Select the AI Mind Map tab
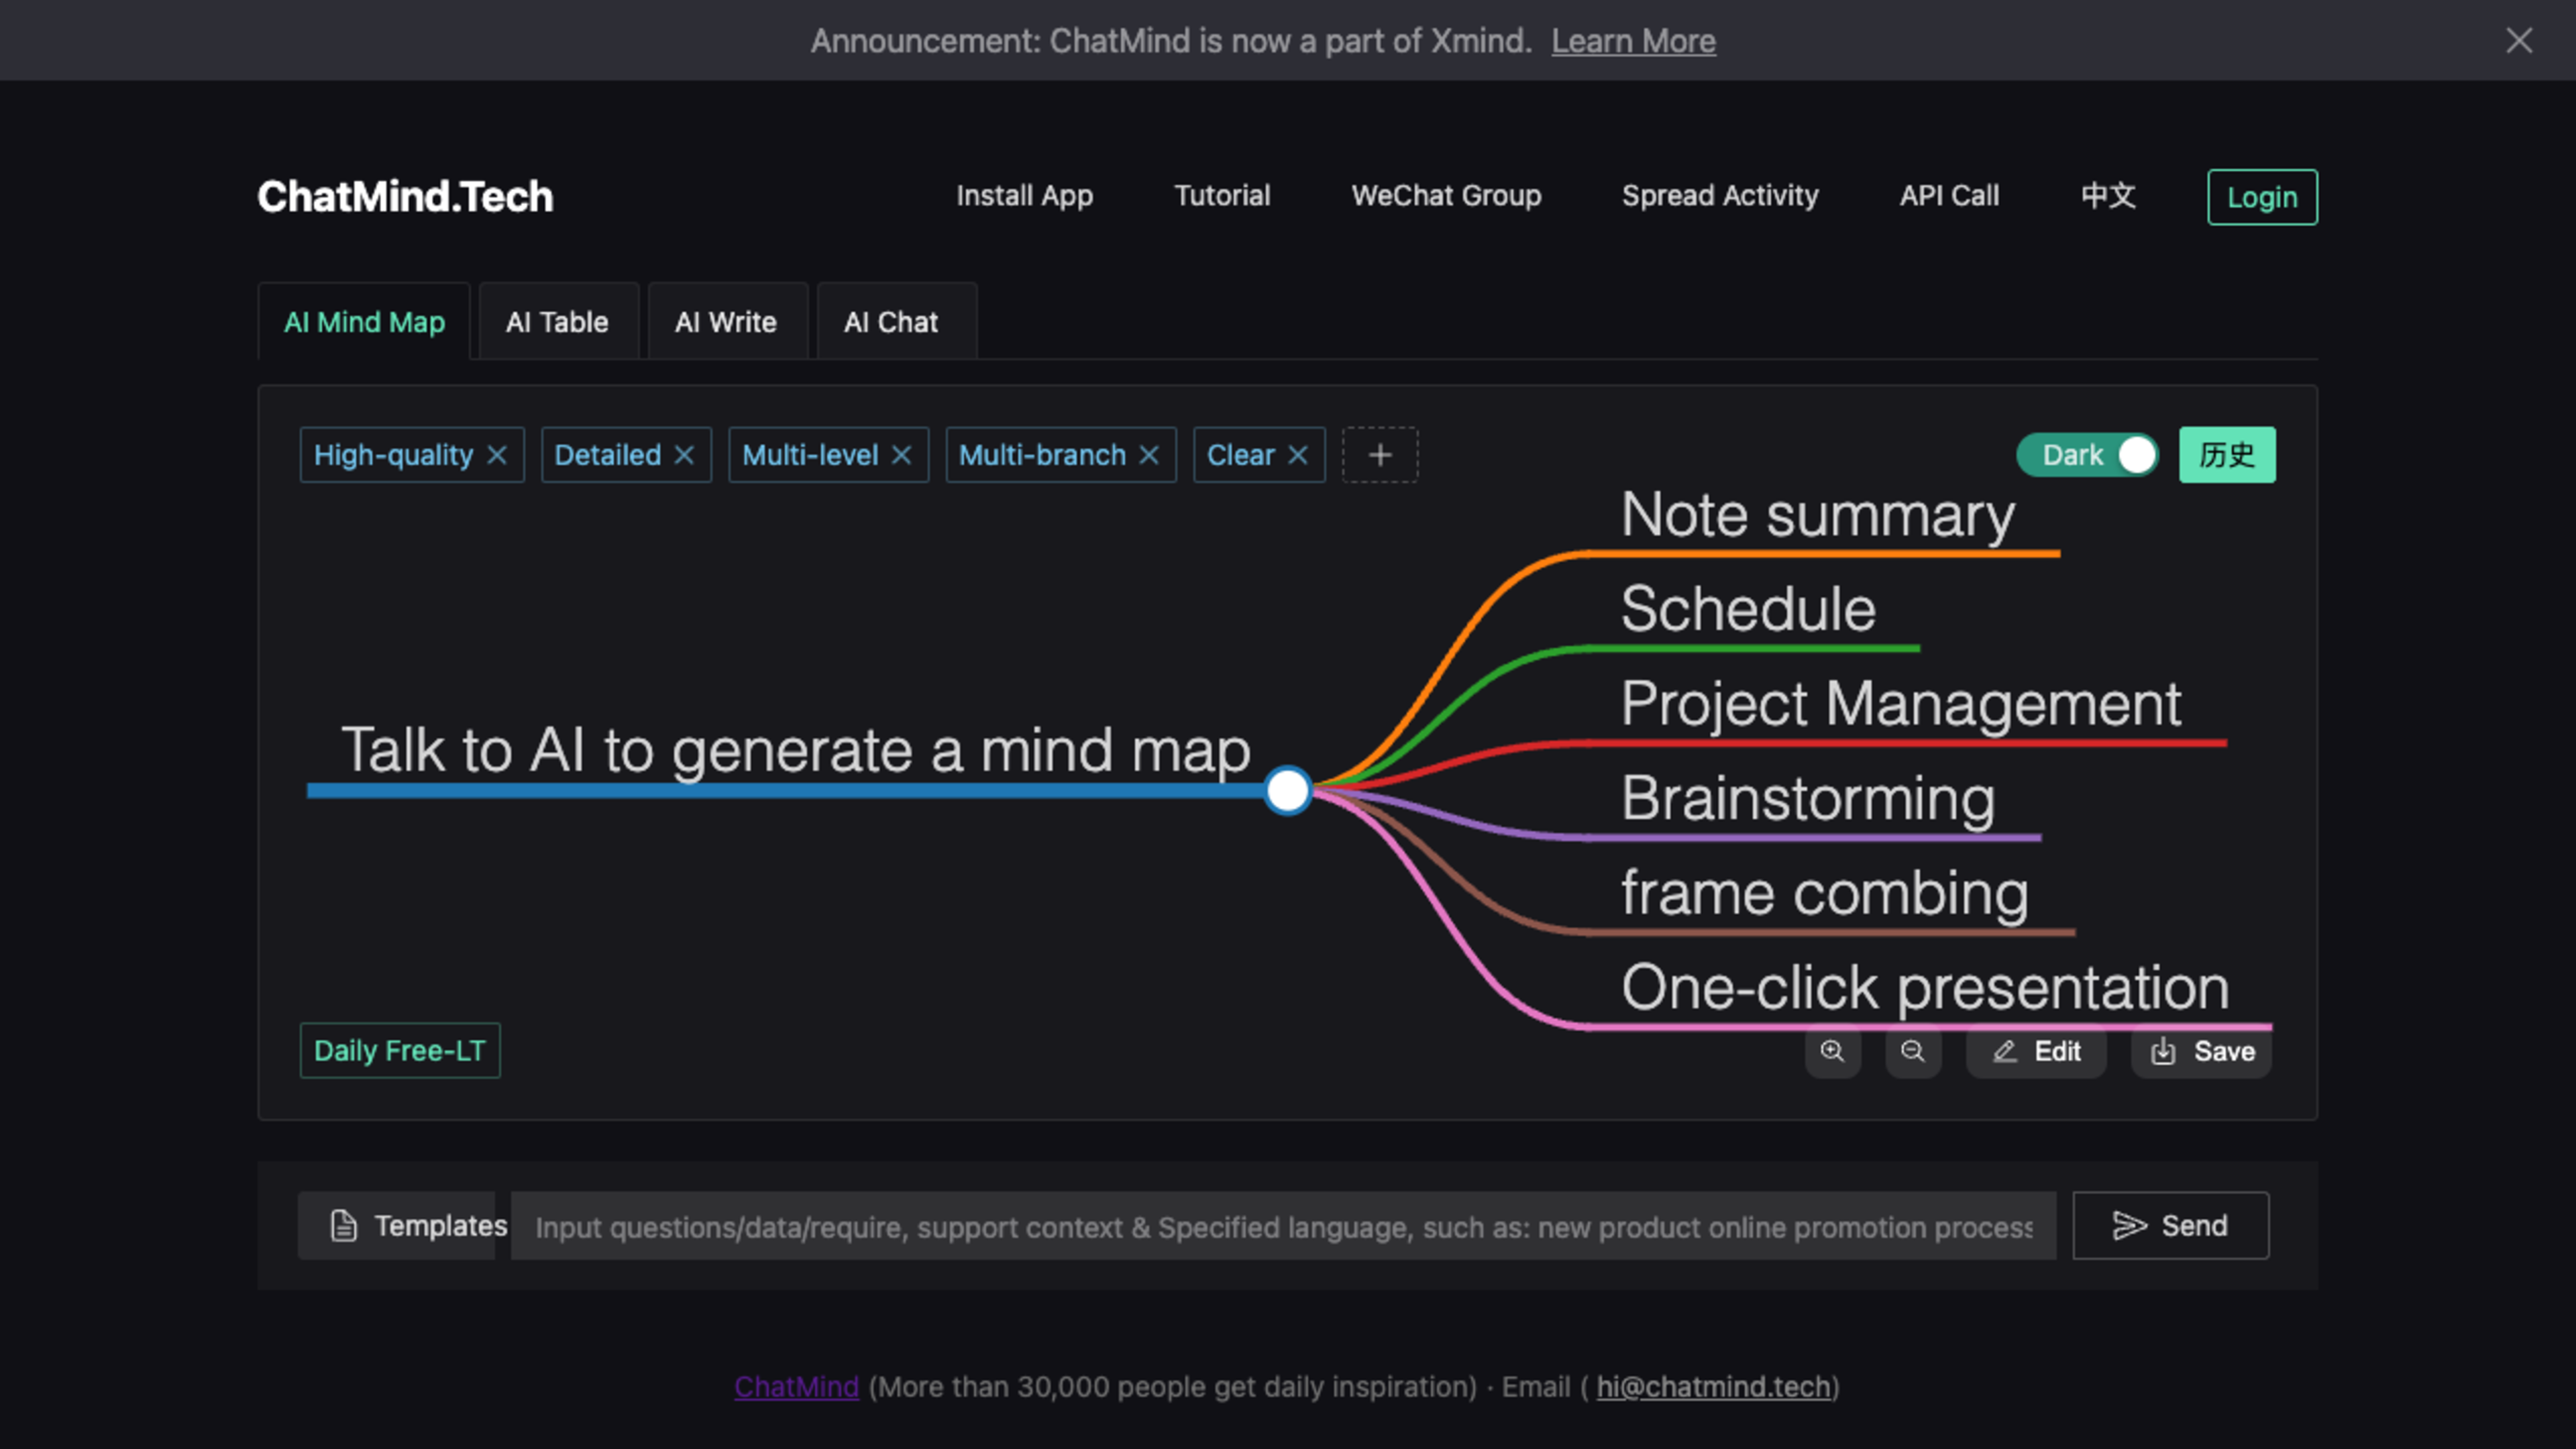This screenshot has width=2576, height=1449. point(364,322)
